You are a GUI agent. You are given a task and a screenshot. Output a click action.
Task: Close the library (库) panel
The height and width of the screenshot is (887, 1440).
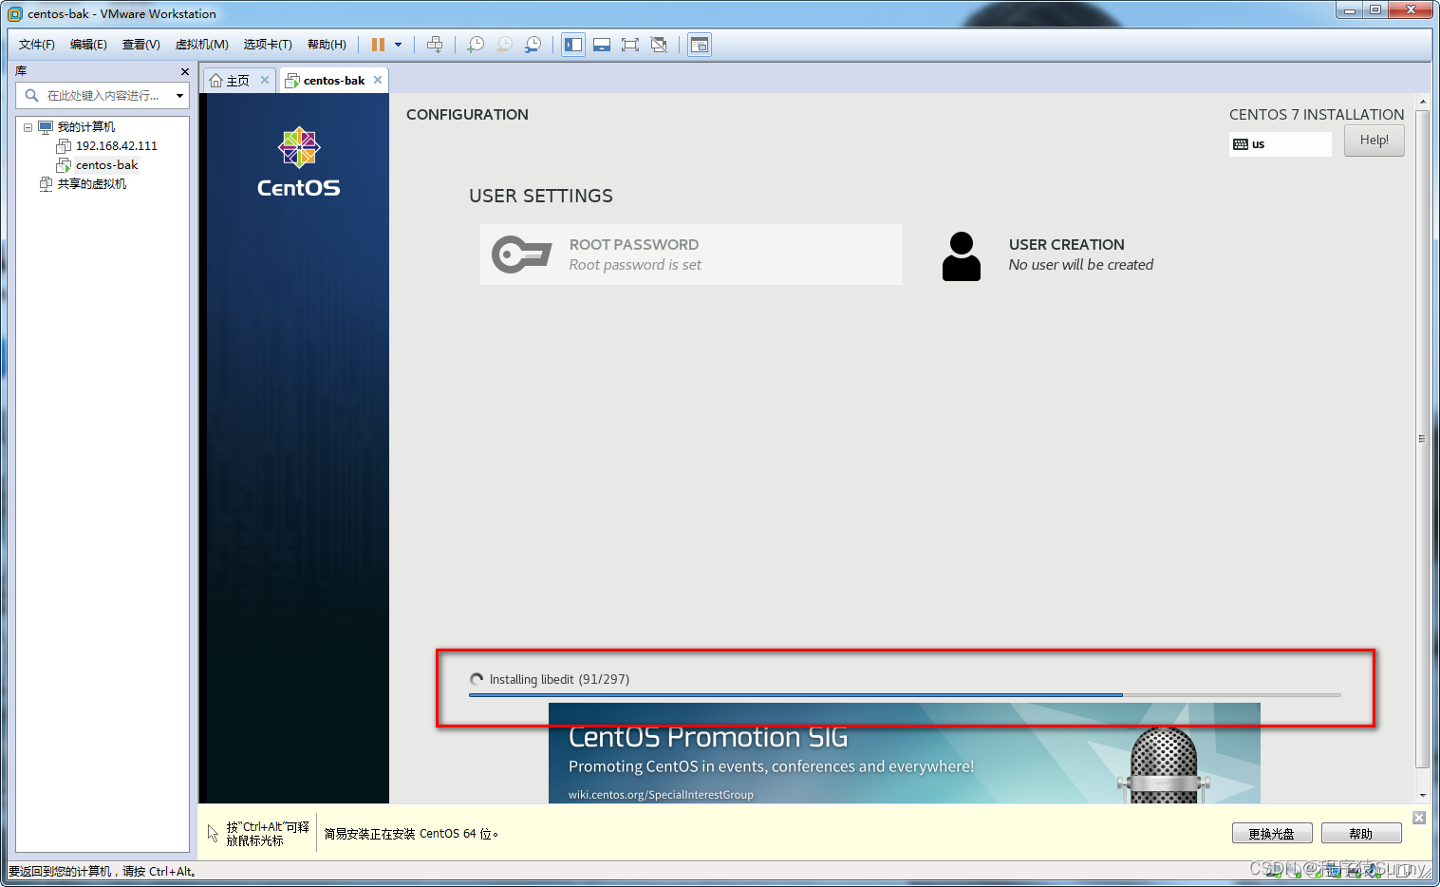click(184, 71)
